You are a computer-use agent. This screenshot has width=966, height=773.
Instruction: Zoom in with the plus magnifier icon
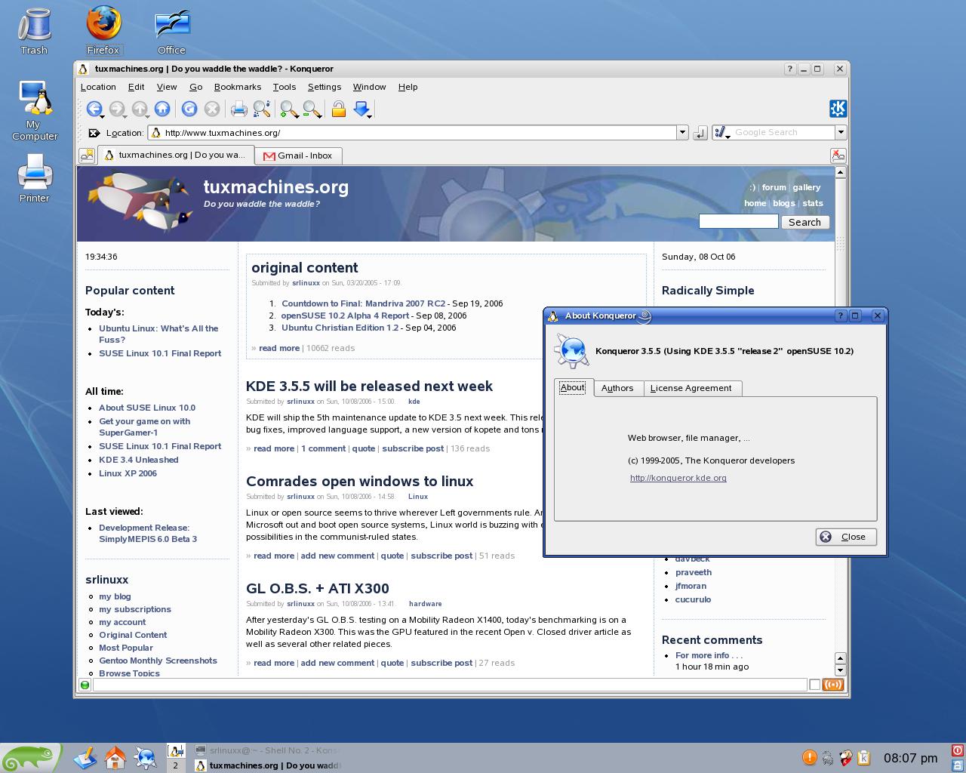[x=288, y=109]
